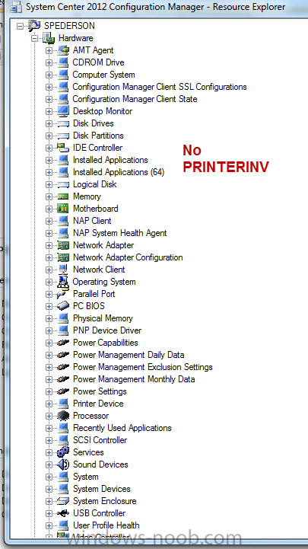This screenshot has width=308, height=549.
Task: Click the AMT Agent node icon
Action: pyautogui.click(x=63, y=50)
